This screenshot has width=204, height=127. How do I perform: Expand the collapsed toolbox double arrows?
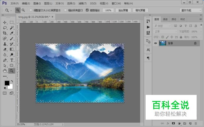tap(3, 15)
